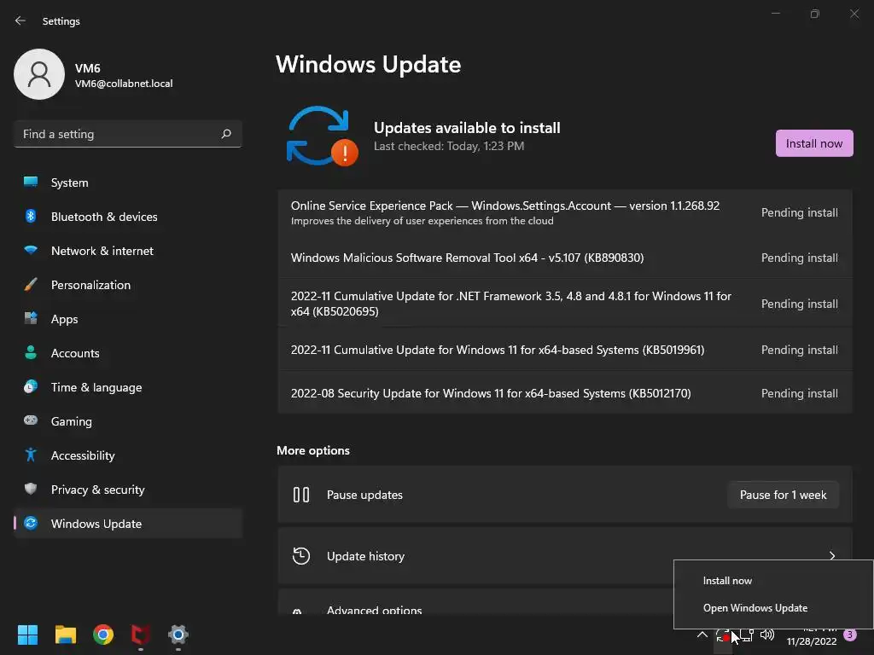
Task: Open Personalization settings
Action: coord(128,285)
